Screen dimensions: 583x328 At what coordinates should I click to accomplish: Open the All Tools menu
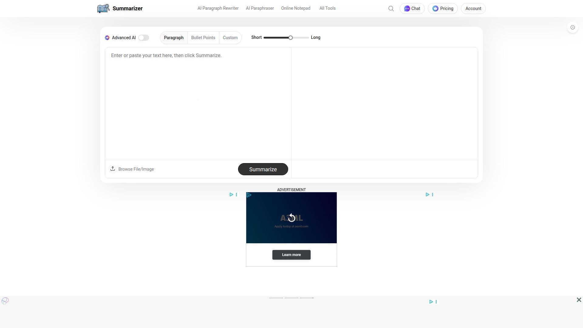(327, 8)
